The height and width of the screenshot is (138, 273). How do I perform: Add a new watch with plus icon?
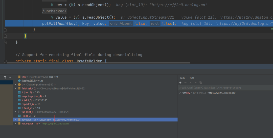(180, 83)
